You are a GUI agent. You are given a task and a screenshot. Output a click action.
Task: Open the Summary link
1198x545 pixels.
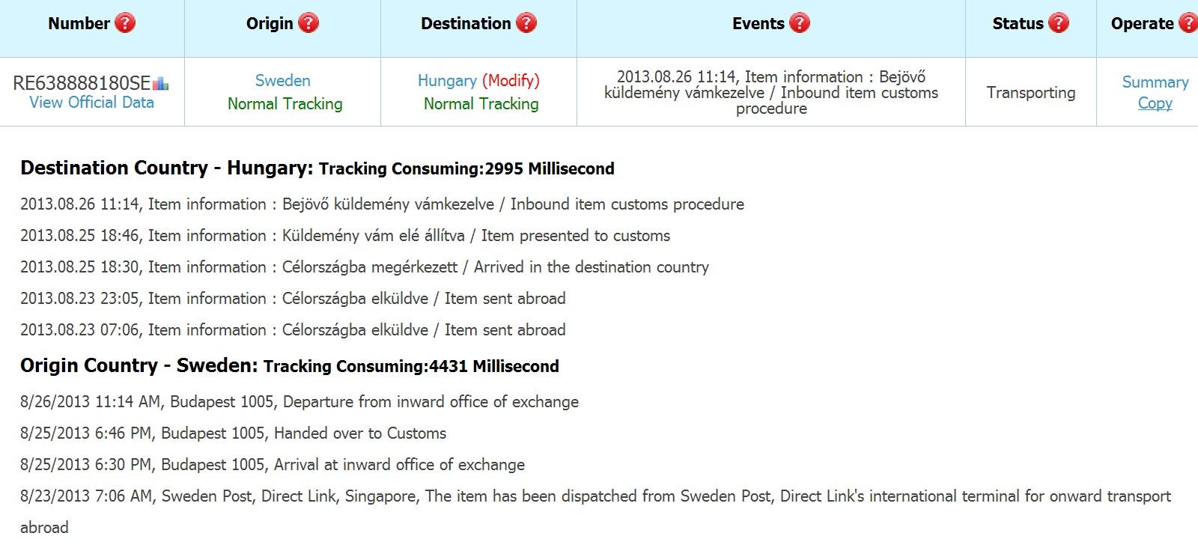tap(1155, 82)
